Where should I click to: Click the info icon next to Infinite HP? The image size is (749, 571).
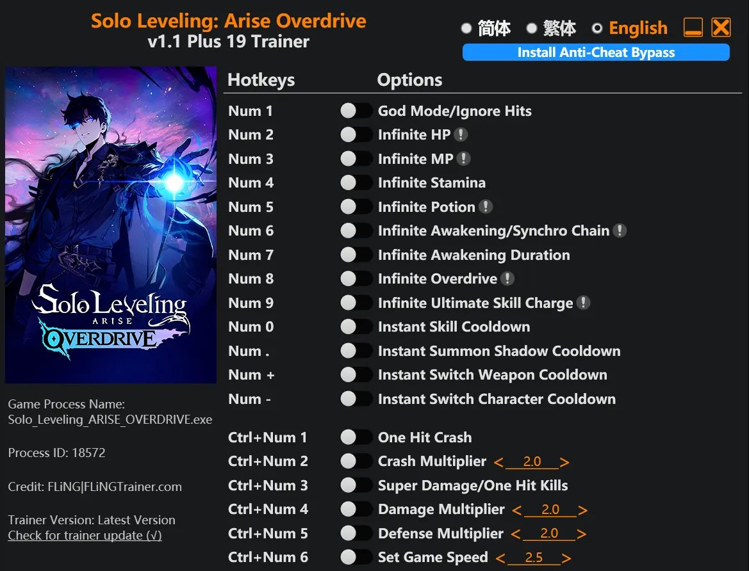pyautogui.click(x=461, y=134)
